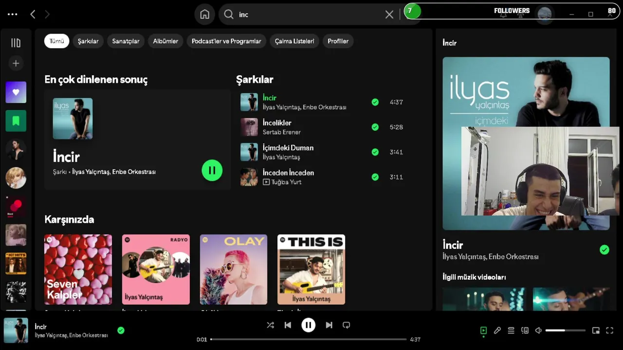Click bottom bar now-playing album thumbnail
This screenshot has width=623, height=350.
coord(16,331)
